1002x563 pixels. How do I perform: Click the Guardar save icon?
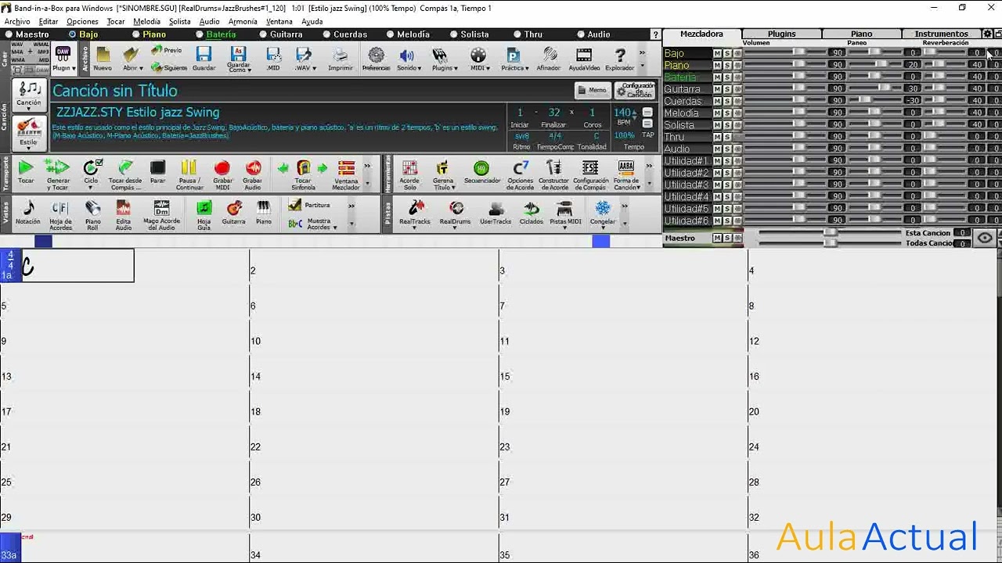pos(204,59)
